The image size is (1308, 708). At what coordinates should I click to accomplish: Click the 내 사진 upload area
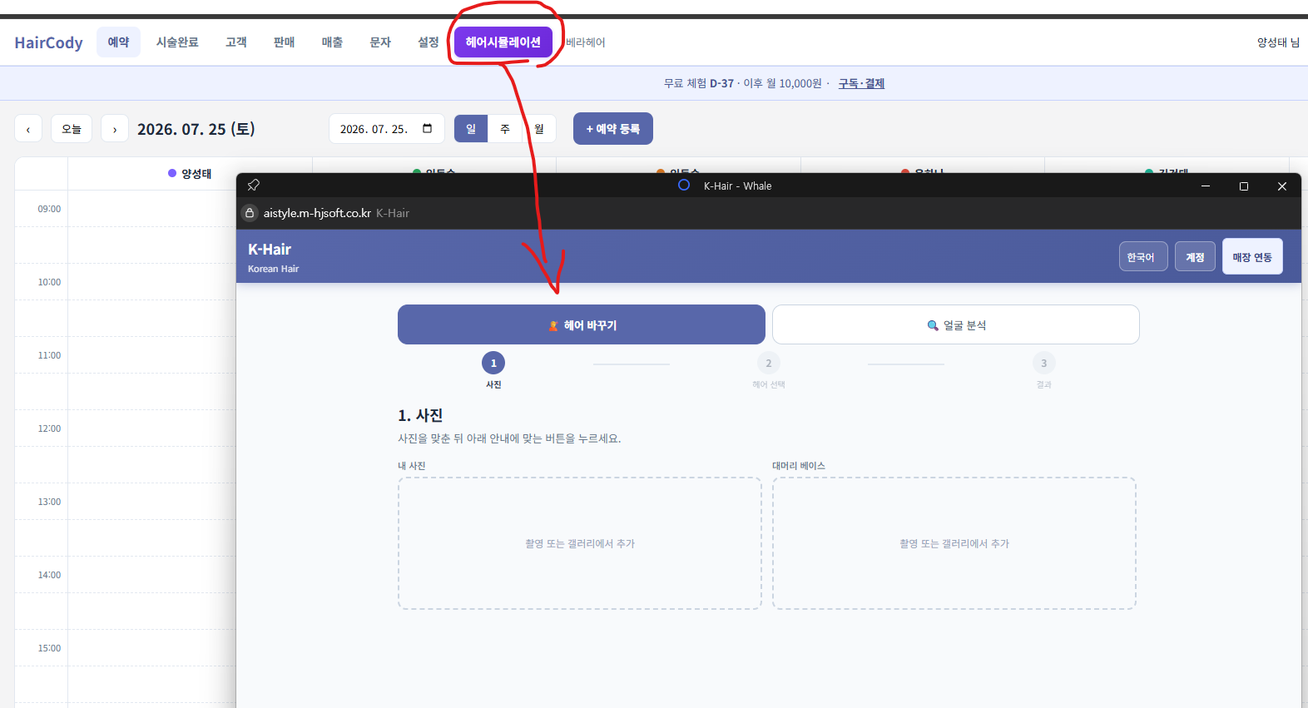pyautogui.click(x=580, y=543)
